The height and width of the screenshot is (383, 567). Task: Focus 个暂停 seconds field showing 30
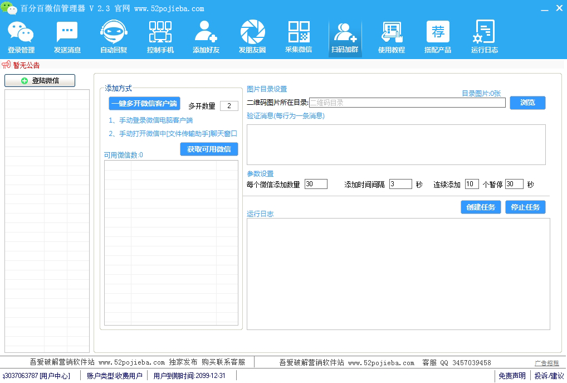(x=514, y=184)
